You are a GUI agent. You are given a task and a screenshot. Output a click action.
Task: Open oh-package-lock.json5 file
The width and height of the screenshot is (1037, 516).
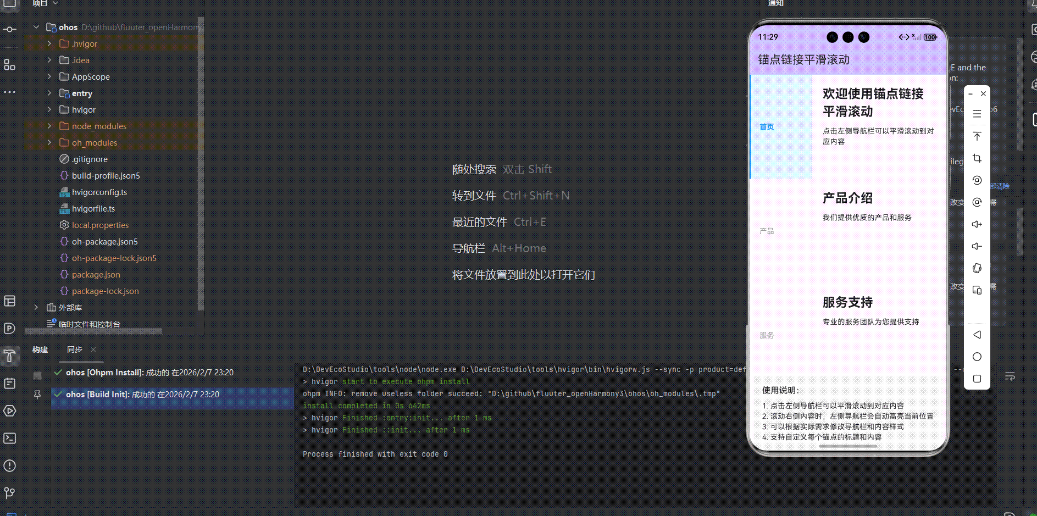114,258
